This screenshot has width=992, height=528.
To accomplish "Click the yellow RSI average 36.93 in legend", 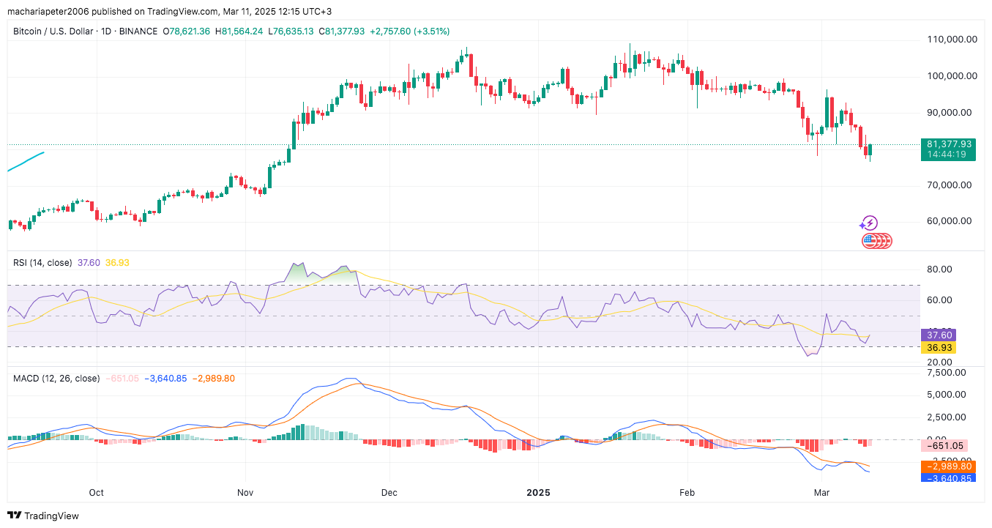I will click(117, 262).
